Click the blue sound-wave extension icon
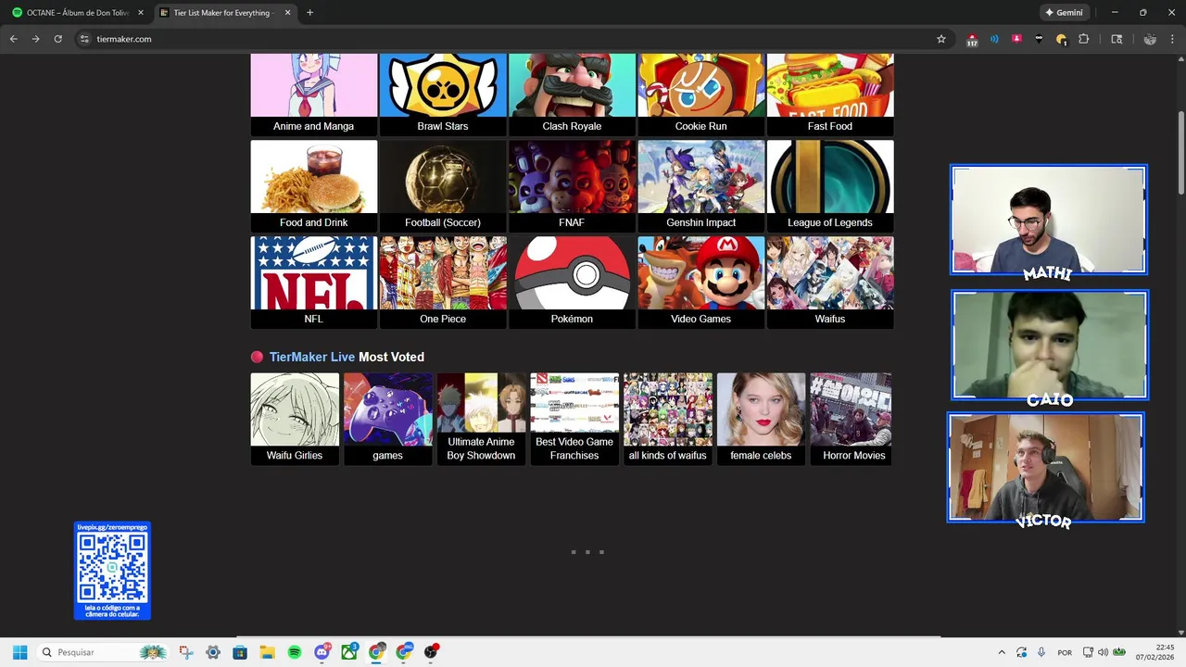Screen dimensions: 1186x667 click(x=994, y=39)
